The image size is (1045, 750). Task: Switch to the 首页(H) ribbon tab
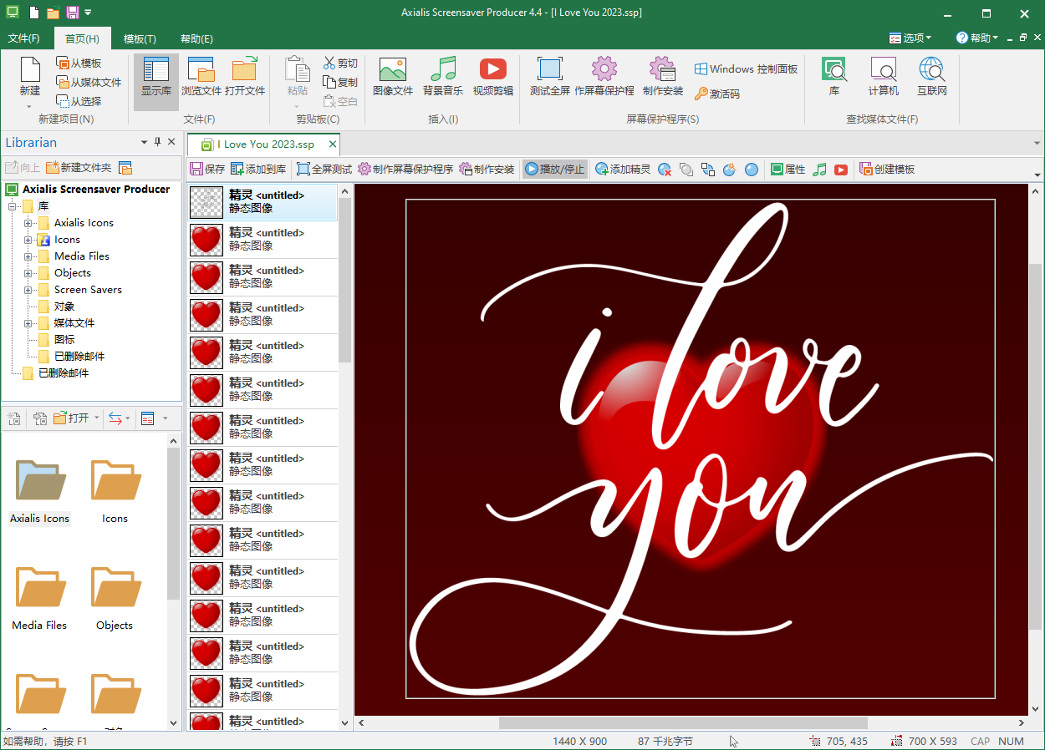coord(82,38)
